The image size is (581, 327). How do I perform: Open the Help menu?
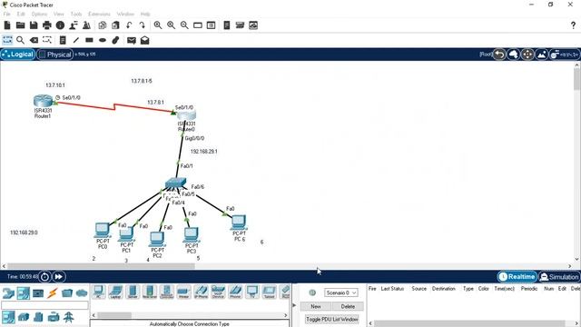click(145, 14)
